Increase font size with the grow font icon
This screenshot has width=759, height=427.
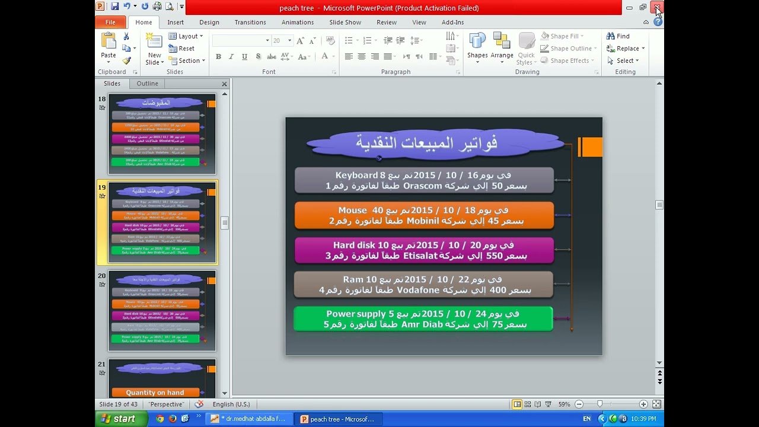pos(300,40)
